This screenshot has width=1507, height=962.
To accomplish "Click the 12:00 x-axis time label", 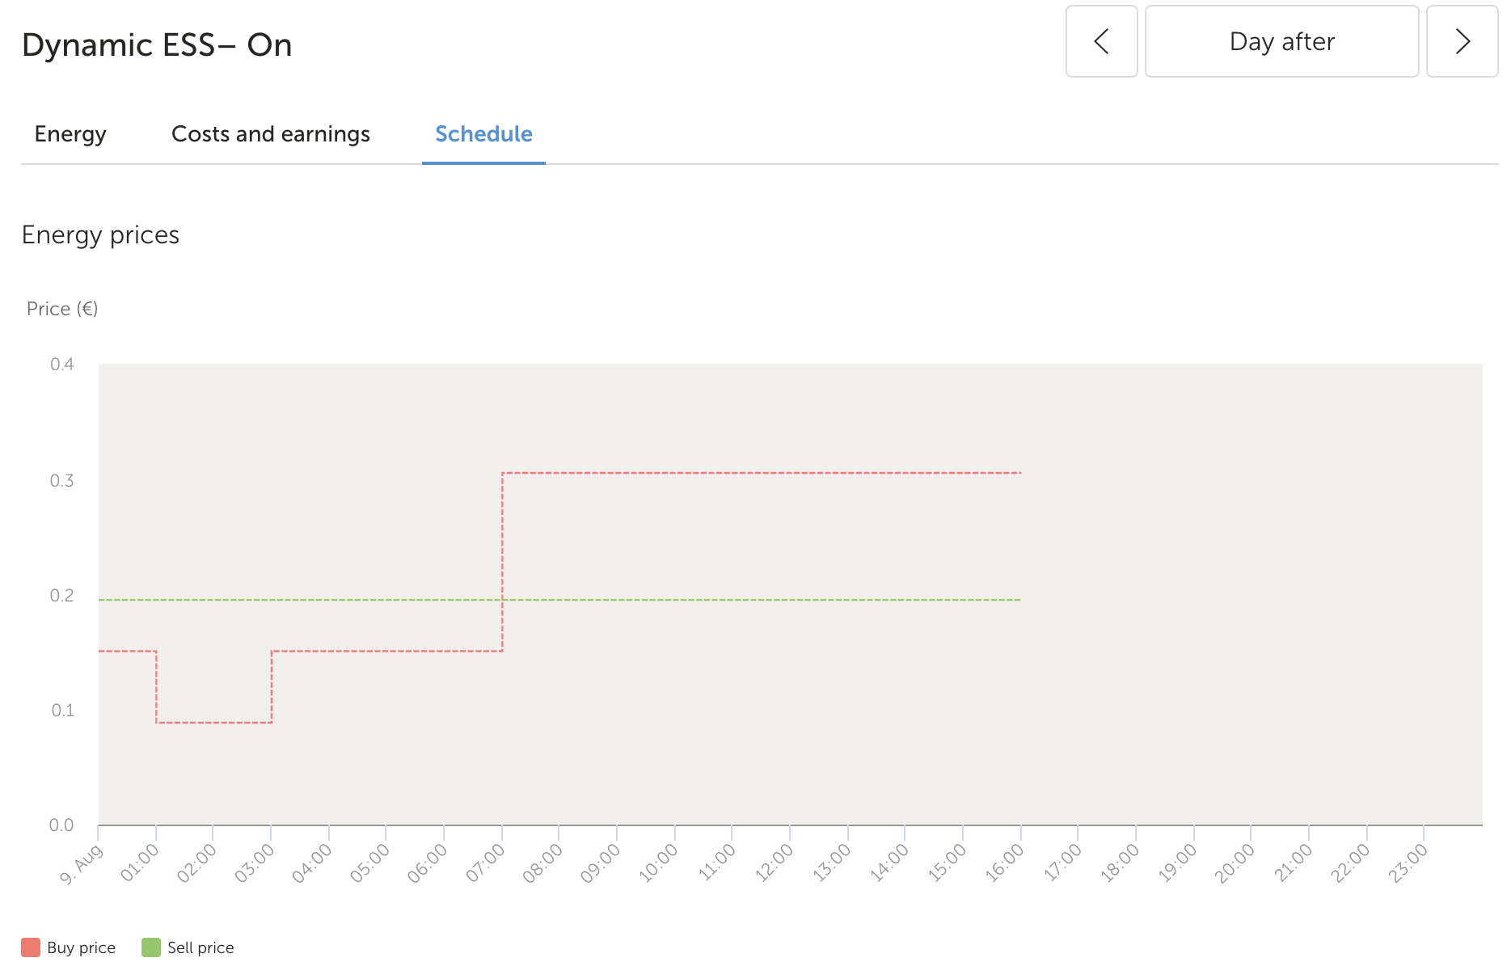I will point(775,863).
